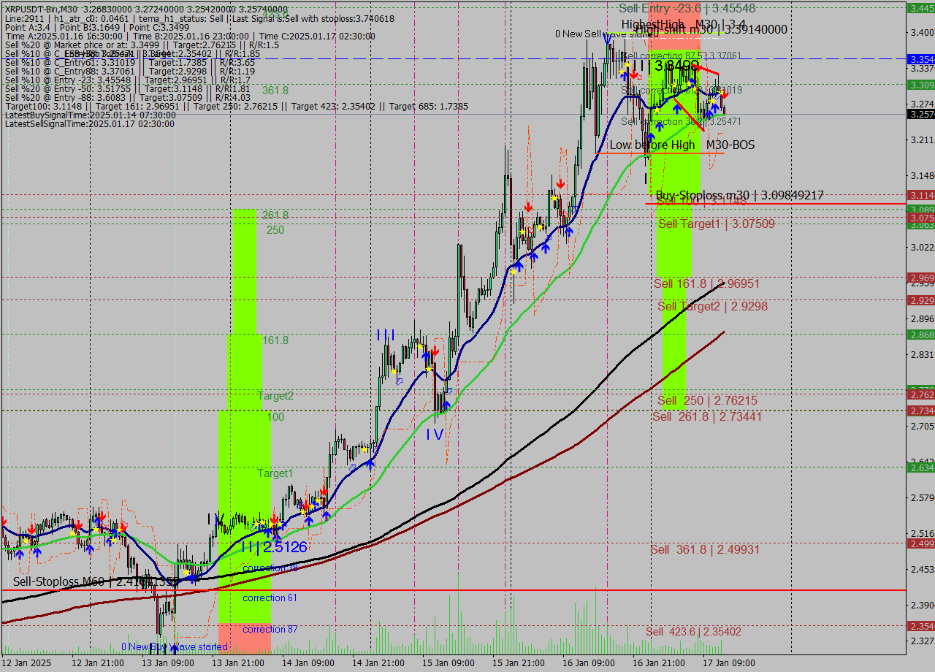Select the green 2.634 price axis tag

tap(920, 467)
